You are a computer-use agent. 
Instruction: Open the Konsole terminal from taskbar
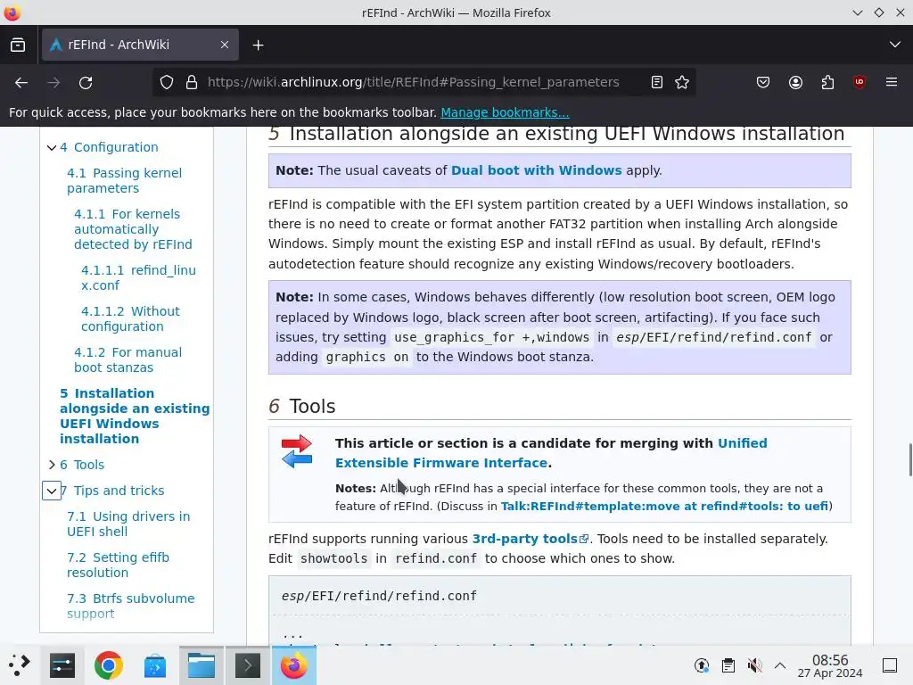248,665
